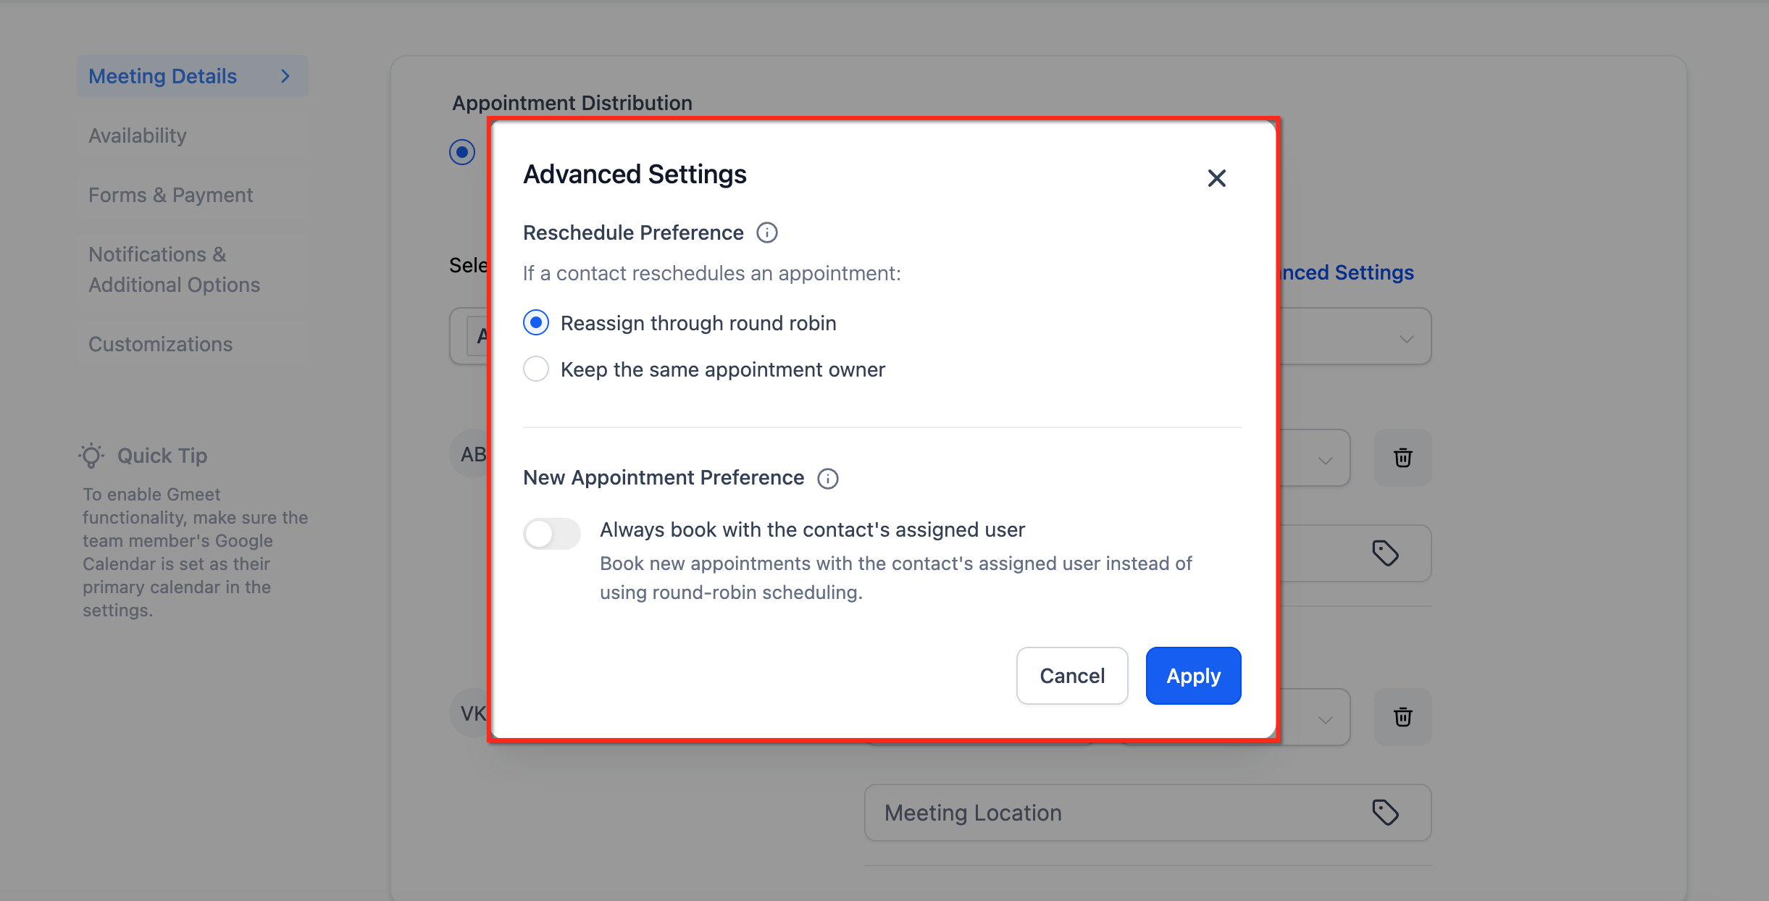Expand the team member selection dropdown chevron
Viewport: 1769px width, 901px height.
(x=1406, y=338)
